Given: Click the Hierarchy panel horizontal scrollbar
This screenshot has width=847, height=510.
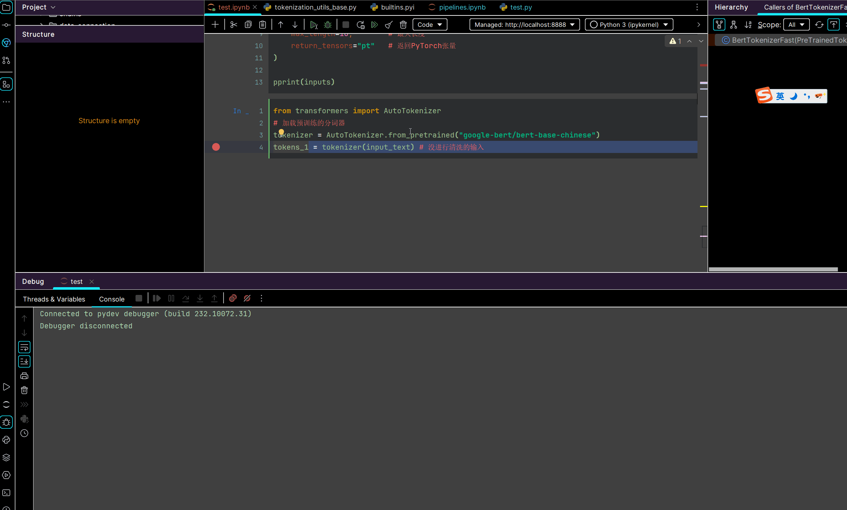Looking at the screenshot, I should (773, 270).
